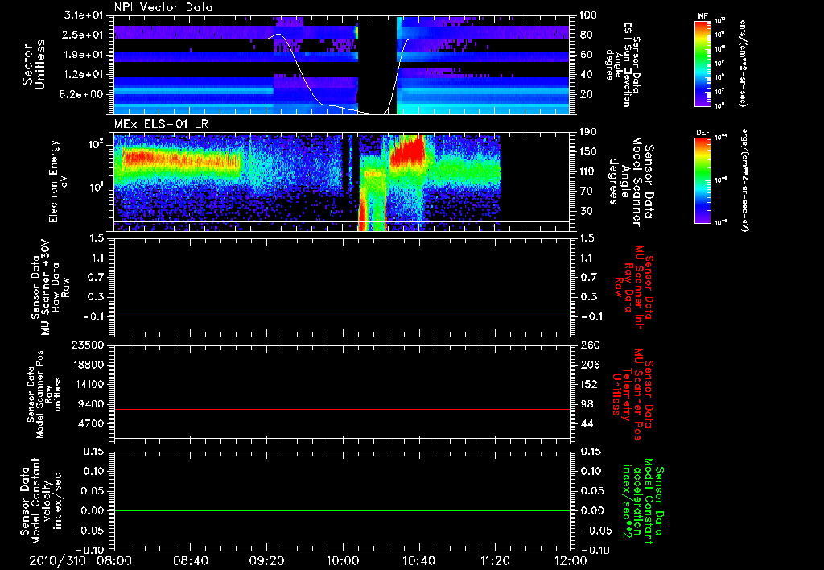Screen dimensions: 824x570
Task: Click the '60' sun elevation tick
Action: (x=587, y=55)
